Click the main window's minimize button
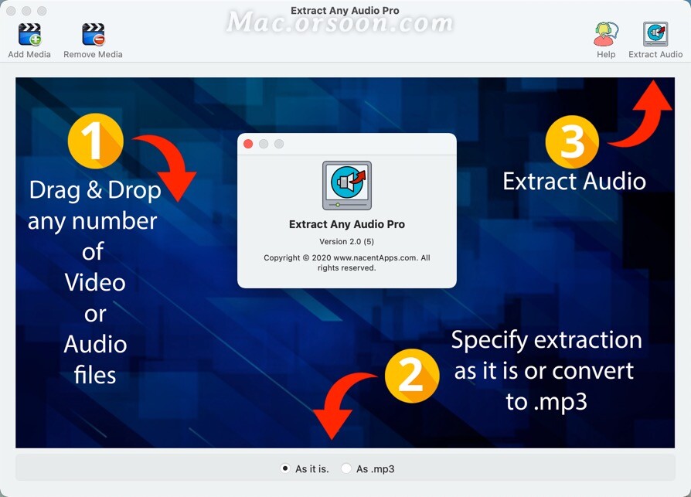The image size is (691, 497). click(26, 11)
